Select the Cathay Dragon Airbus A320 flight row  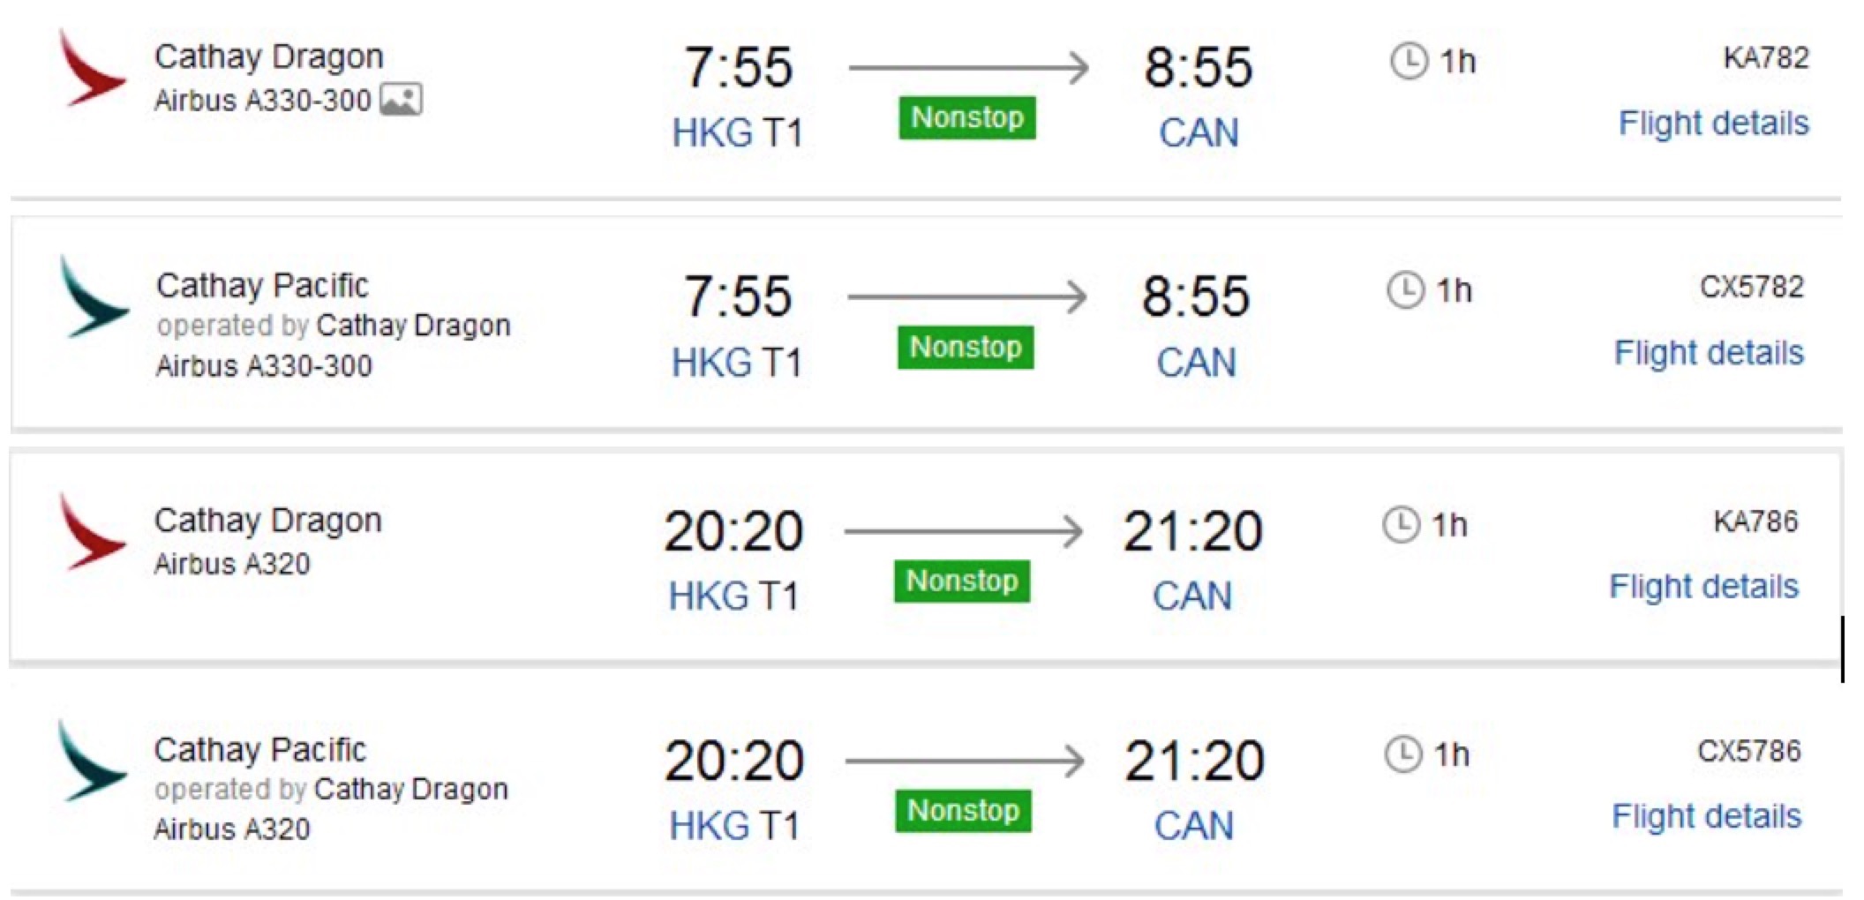click(x=925, y=556)
